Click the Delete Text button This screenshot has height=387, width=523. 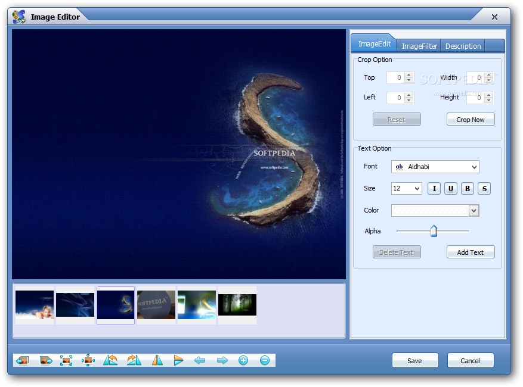tap(397, 252)
